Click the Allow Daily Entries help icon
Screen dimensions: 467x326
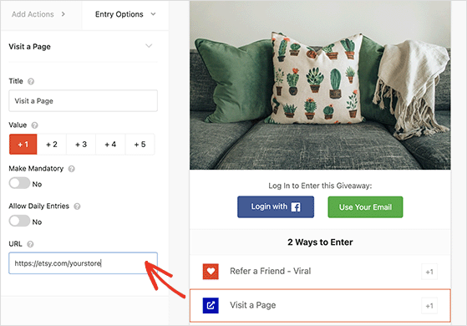(x=77, y=206)
